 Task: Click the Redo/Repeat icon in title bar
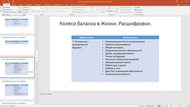(x=8, y=1)
